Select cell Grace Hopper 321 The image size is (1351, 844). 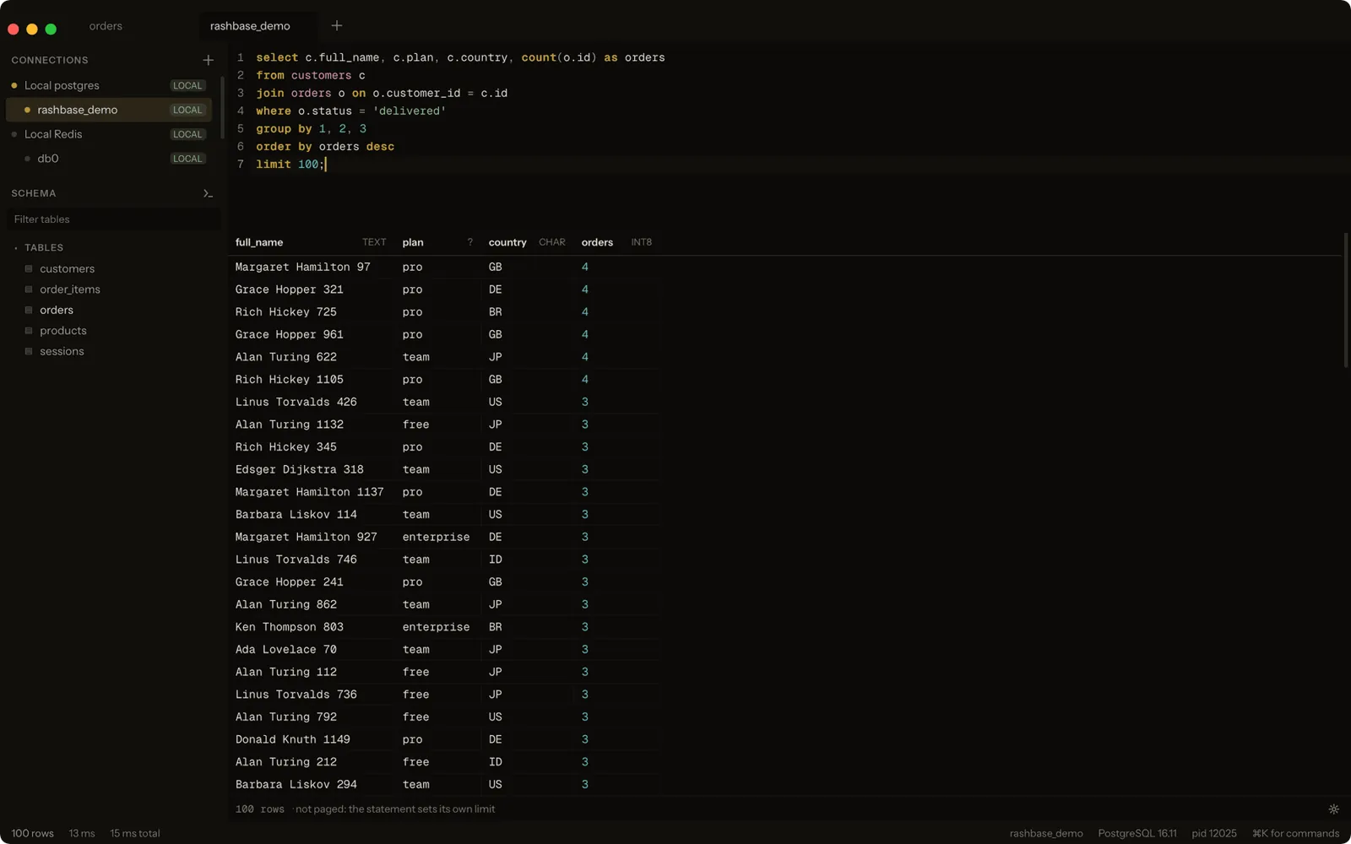(290, 289)
